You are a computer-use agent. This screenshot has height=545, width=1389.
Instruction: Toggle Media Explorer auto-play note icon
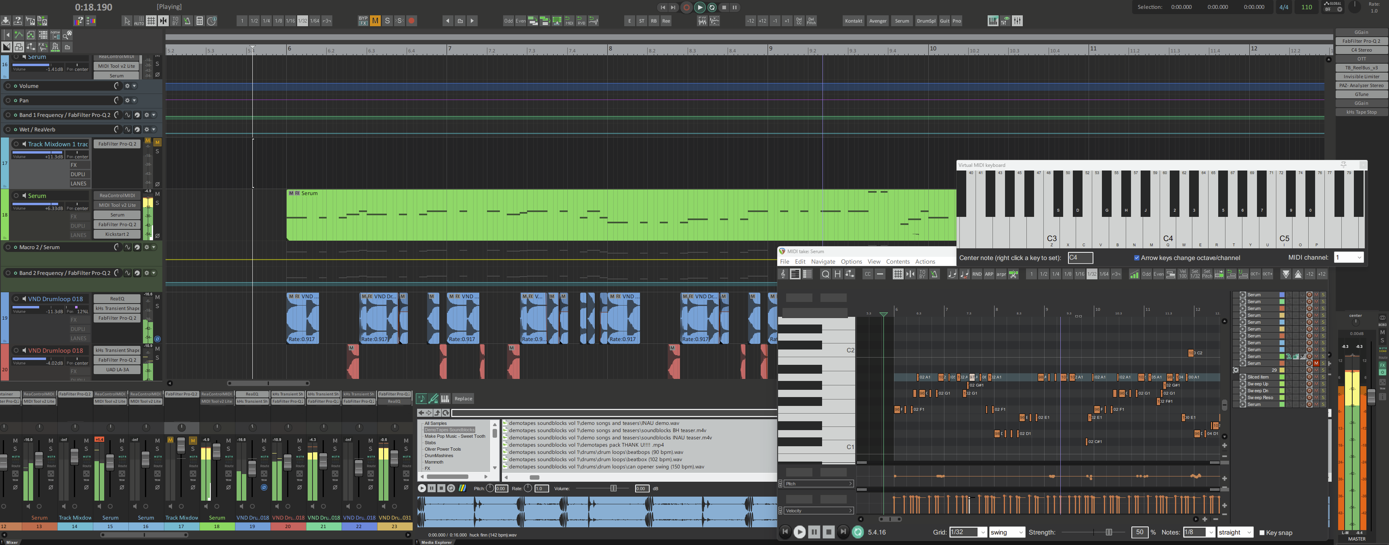click(x=421, y=399)
